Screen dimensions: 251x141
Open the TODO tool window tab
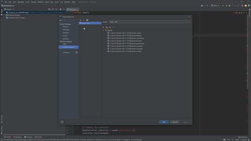tap(7, 137)
